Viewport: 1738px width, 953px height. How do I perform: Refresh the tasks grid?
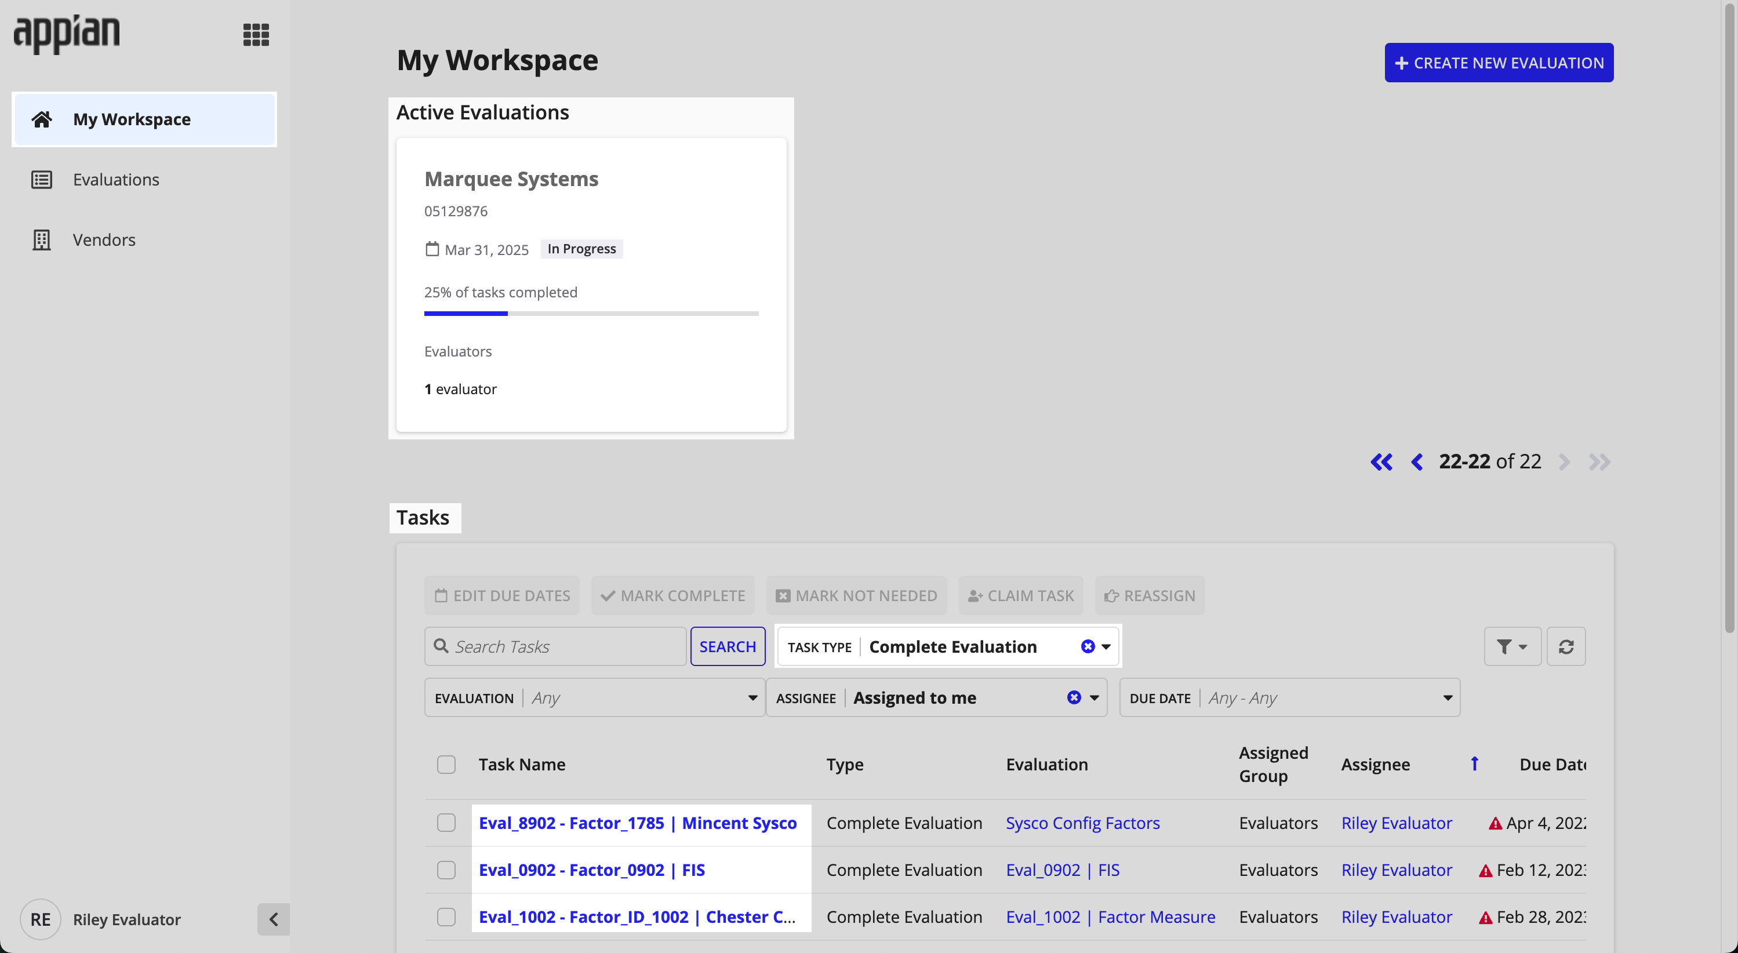pyautogui.click(x=1566, y=647)
